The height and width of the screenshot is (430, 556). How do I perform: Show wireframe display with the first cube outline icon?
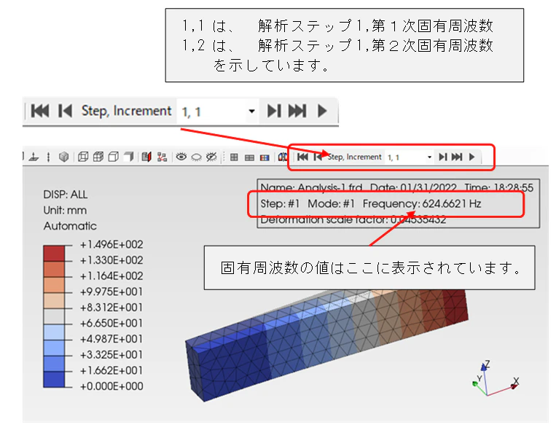pos(83,157)
